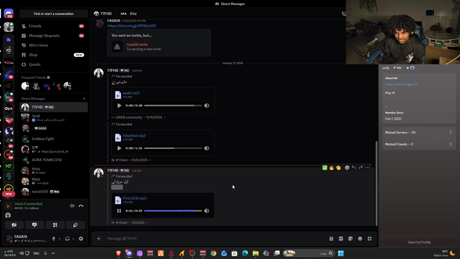460x259 pixels.
Task: Mute volume on hiloxmk2.mp3 player
Action: point(207,148)
